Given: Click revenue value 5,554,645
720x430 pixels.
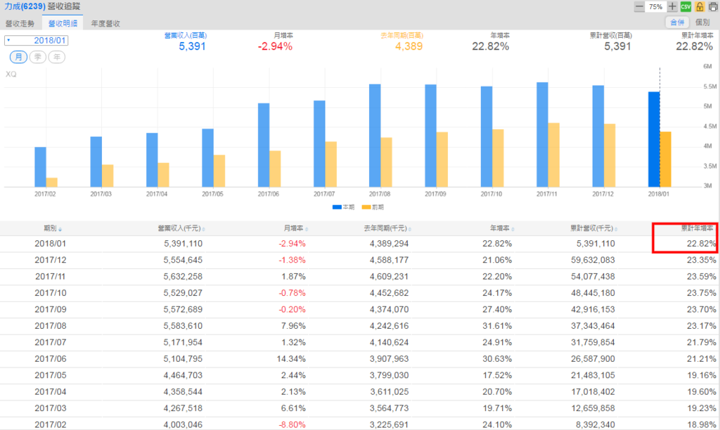Looking at the screenshot, I should tap(183, 260).
